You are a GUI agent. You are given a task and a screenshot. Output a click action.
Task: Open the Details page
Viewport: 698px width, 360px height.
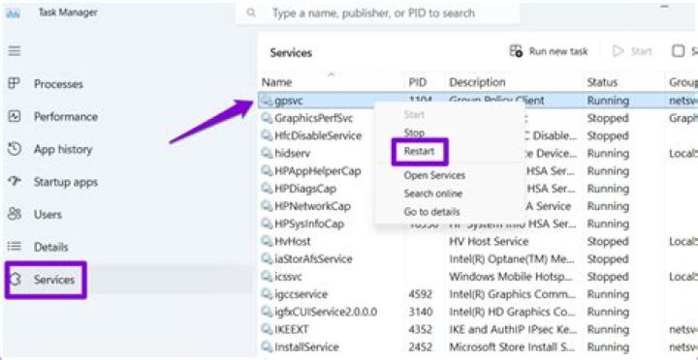point(50,247)
